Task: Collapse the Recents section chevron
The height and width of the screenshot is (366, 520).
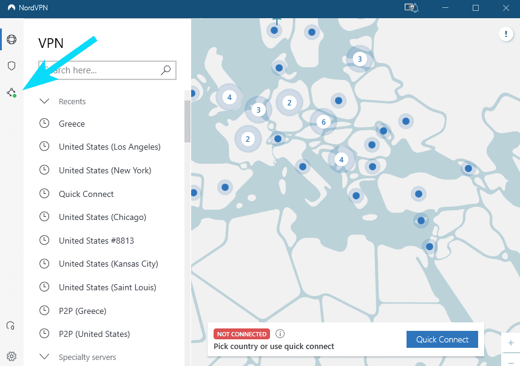Action: [x=44, y=101]
